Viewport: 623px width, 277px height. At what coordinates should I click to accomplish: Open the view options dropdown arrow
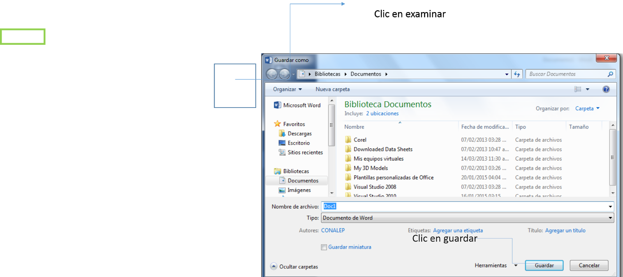coord(588,89)
